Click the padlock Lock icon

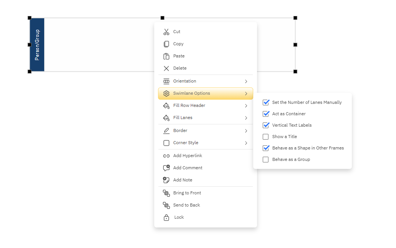166,218
